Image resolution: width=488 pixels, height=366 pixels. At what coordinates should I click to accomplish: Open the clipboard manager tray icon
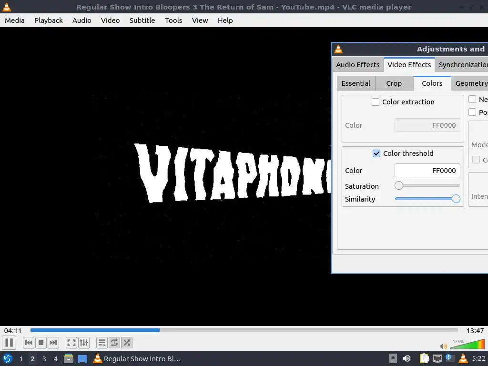click(424, 358)
